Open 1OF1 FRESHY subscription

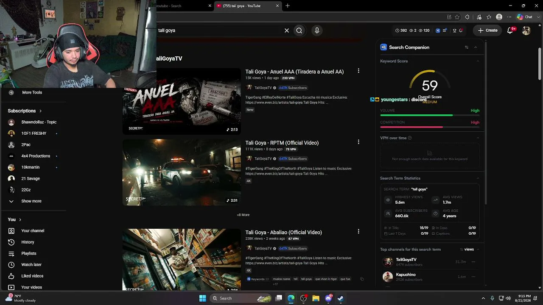click(34, 133)
